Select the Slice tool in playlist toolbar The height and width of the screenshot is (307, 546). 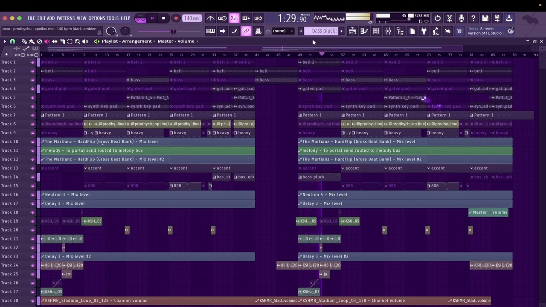[62, 41]
